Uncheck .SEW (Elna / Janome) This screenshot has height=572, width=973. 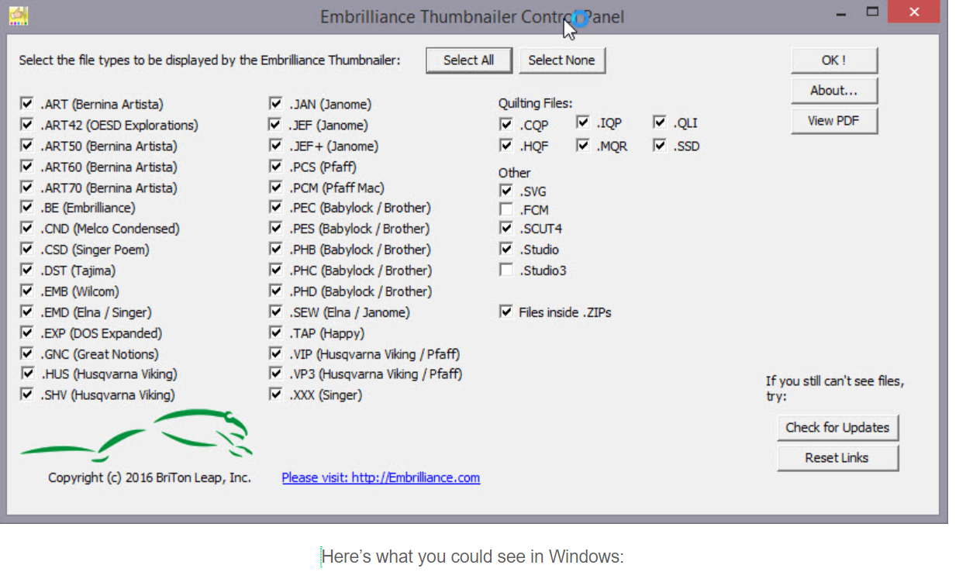275,312
